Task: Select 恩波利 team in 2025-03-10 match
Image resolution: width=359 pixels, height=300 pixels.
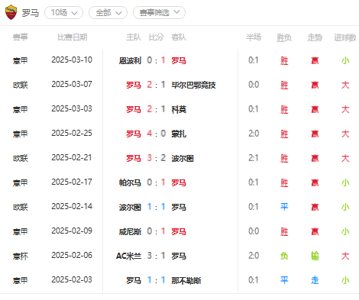Action: pos(130,60)
